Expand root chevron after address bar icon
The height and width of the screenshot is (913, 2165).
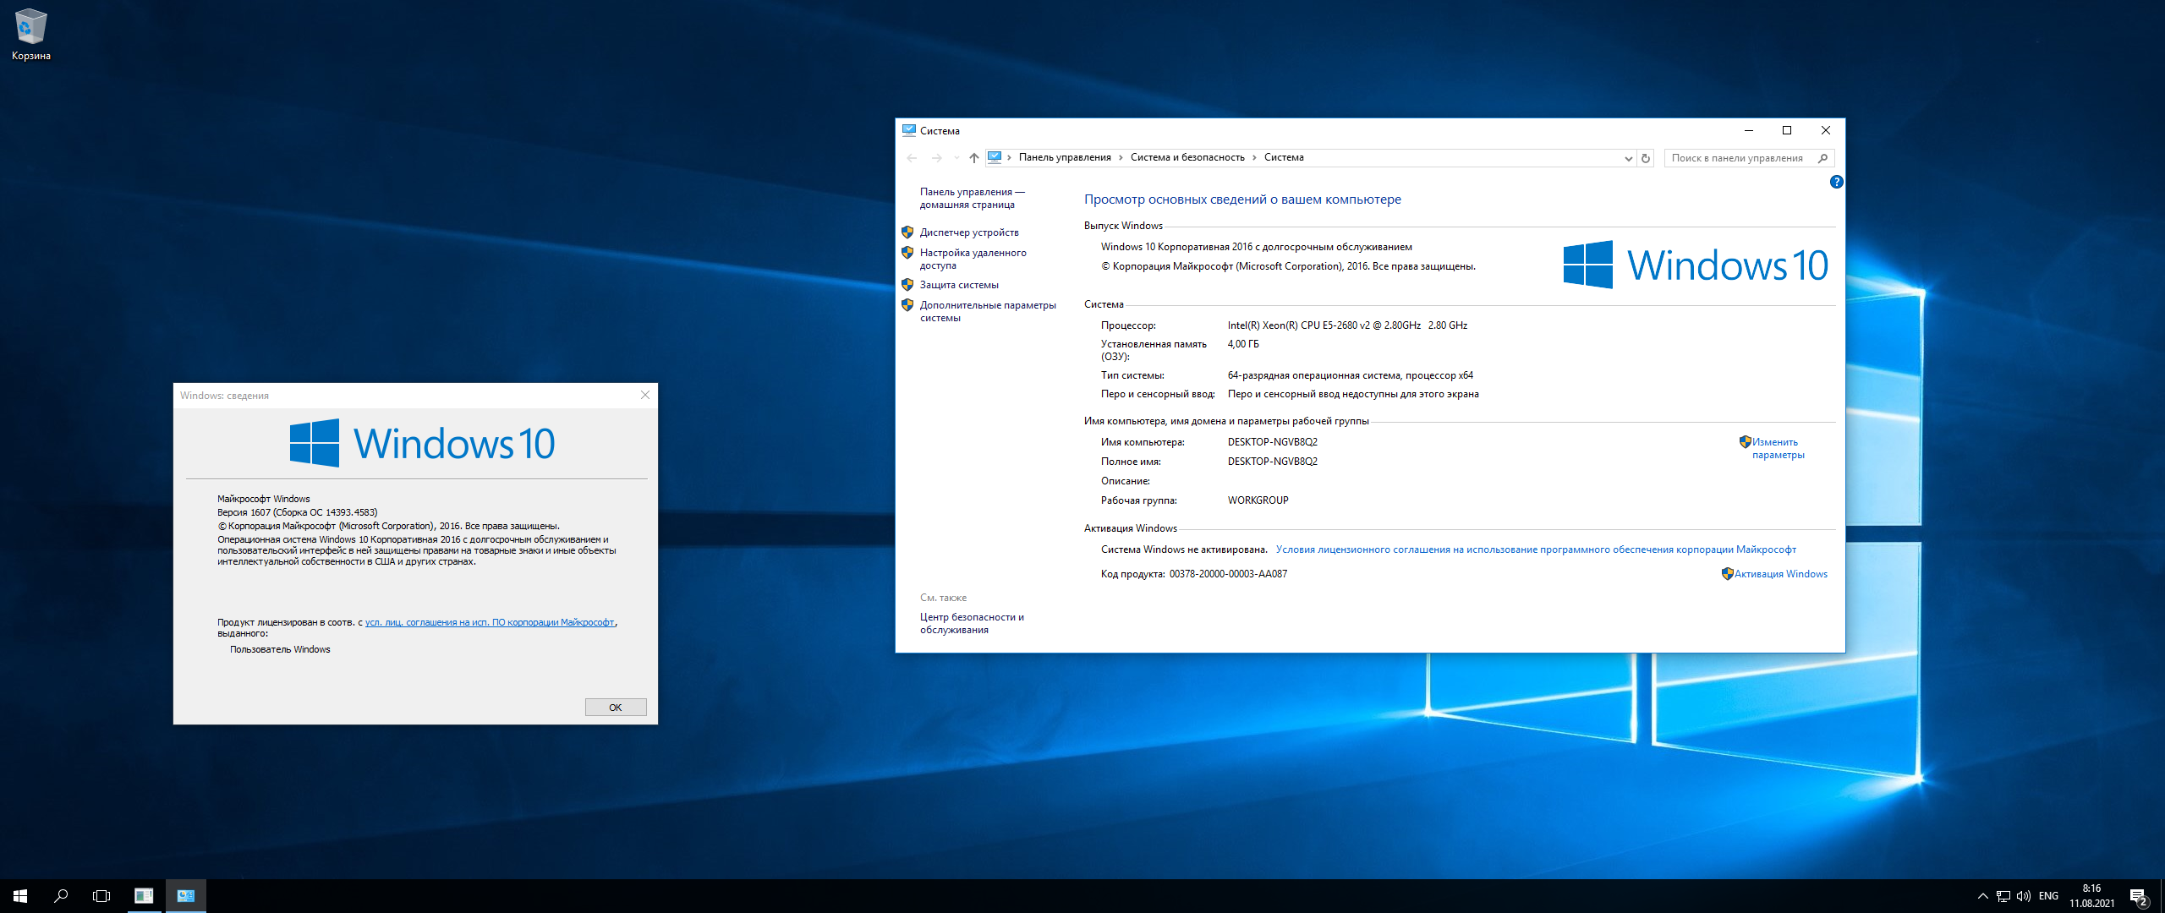tap(1009, 158)
